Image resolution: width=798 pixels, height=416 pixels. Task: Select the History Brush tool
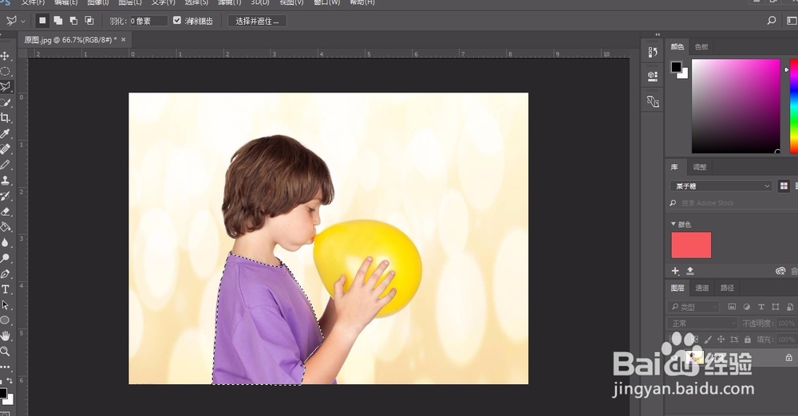coord(5,196)
